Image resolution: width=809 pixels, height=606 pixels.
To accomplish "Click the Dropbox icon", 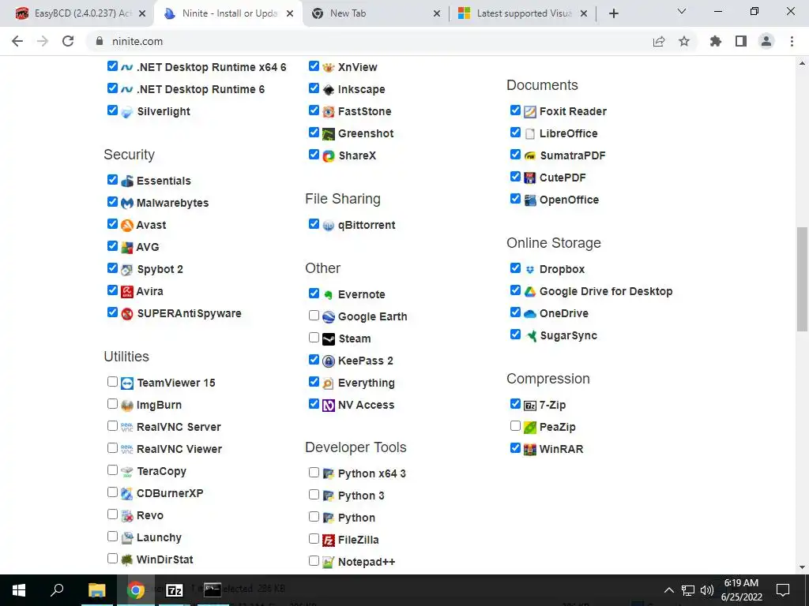I will pos(530,270).
